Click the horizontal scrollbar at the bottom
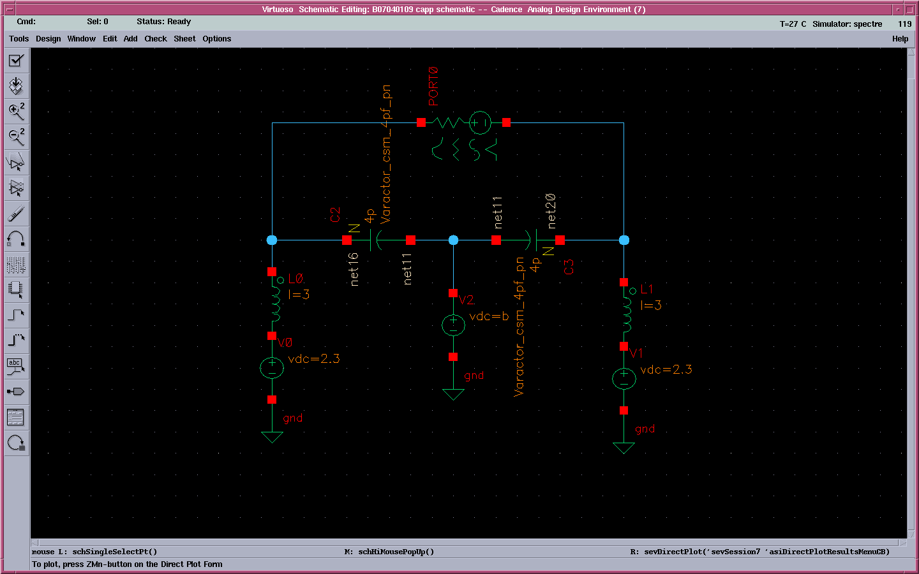 [469, 543]
